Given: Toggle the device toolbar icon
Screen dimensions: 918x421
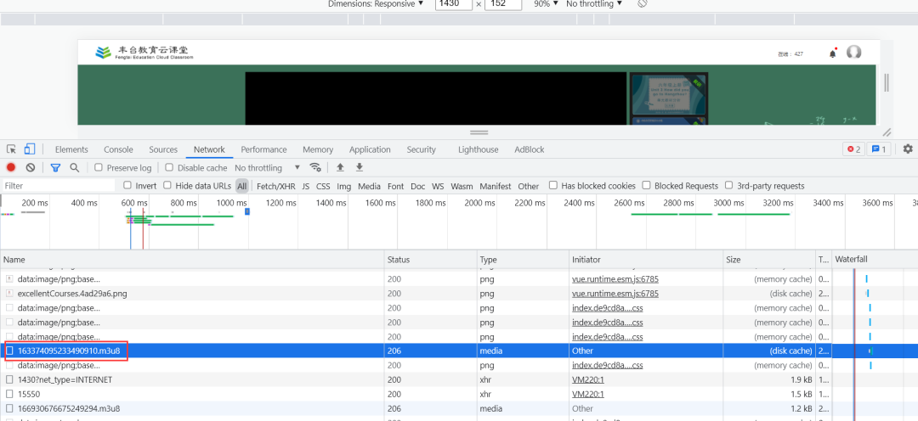Looking at the screenshot, I should tap(30, 149).
